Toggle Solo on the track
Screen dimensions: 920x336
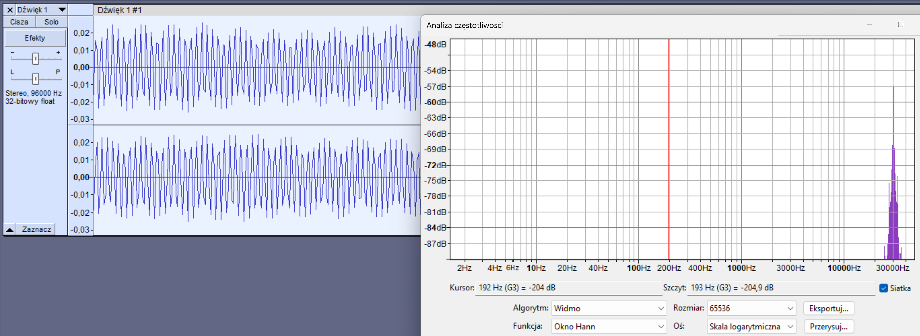click(51, 22)
